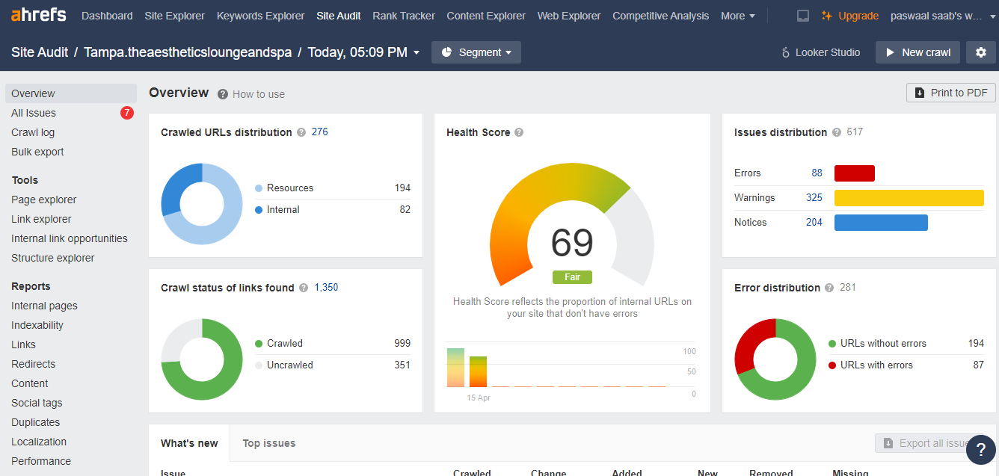Click the ahrefs logo

38,15
